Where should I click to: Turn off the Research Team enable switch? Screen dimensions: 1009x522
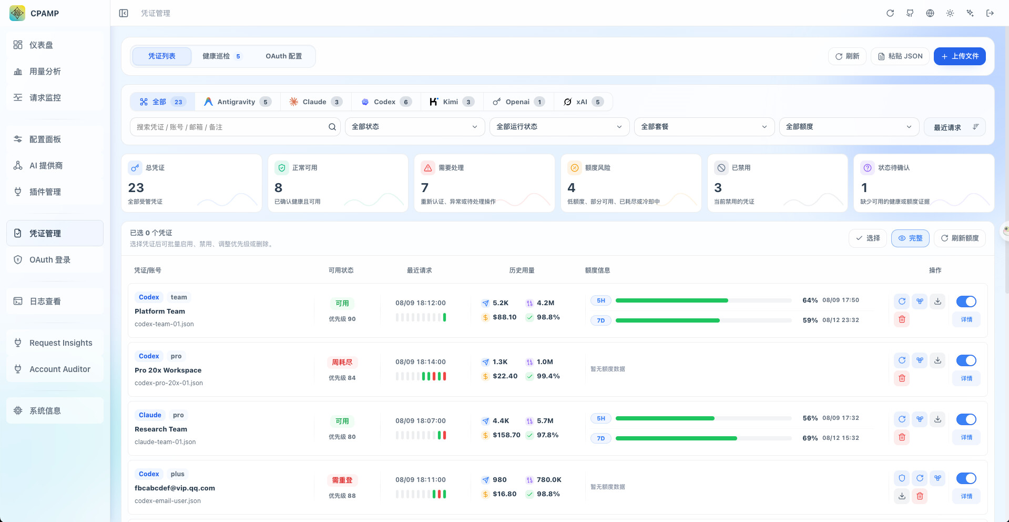click(966, 419)
